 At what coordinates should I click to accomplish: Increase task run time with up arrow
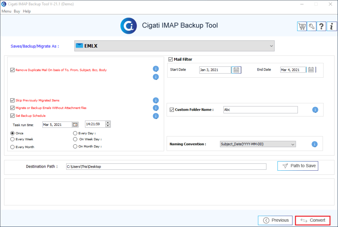pos(108,123)
